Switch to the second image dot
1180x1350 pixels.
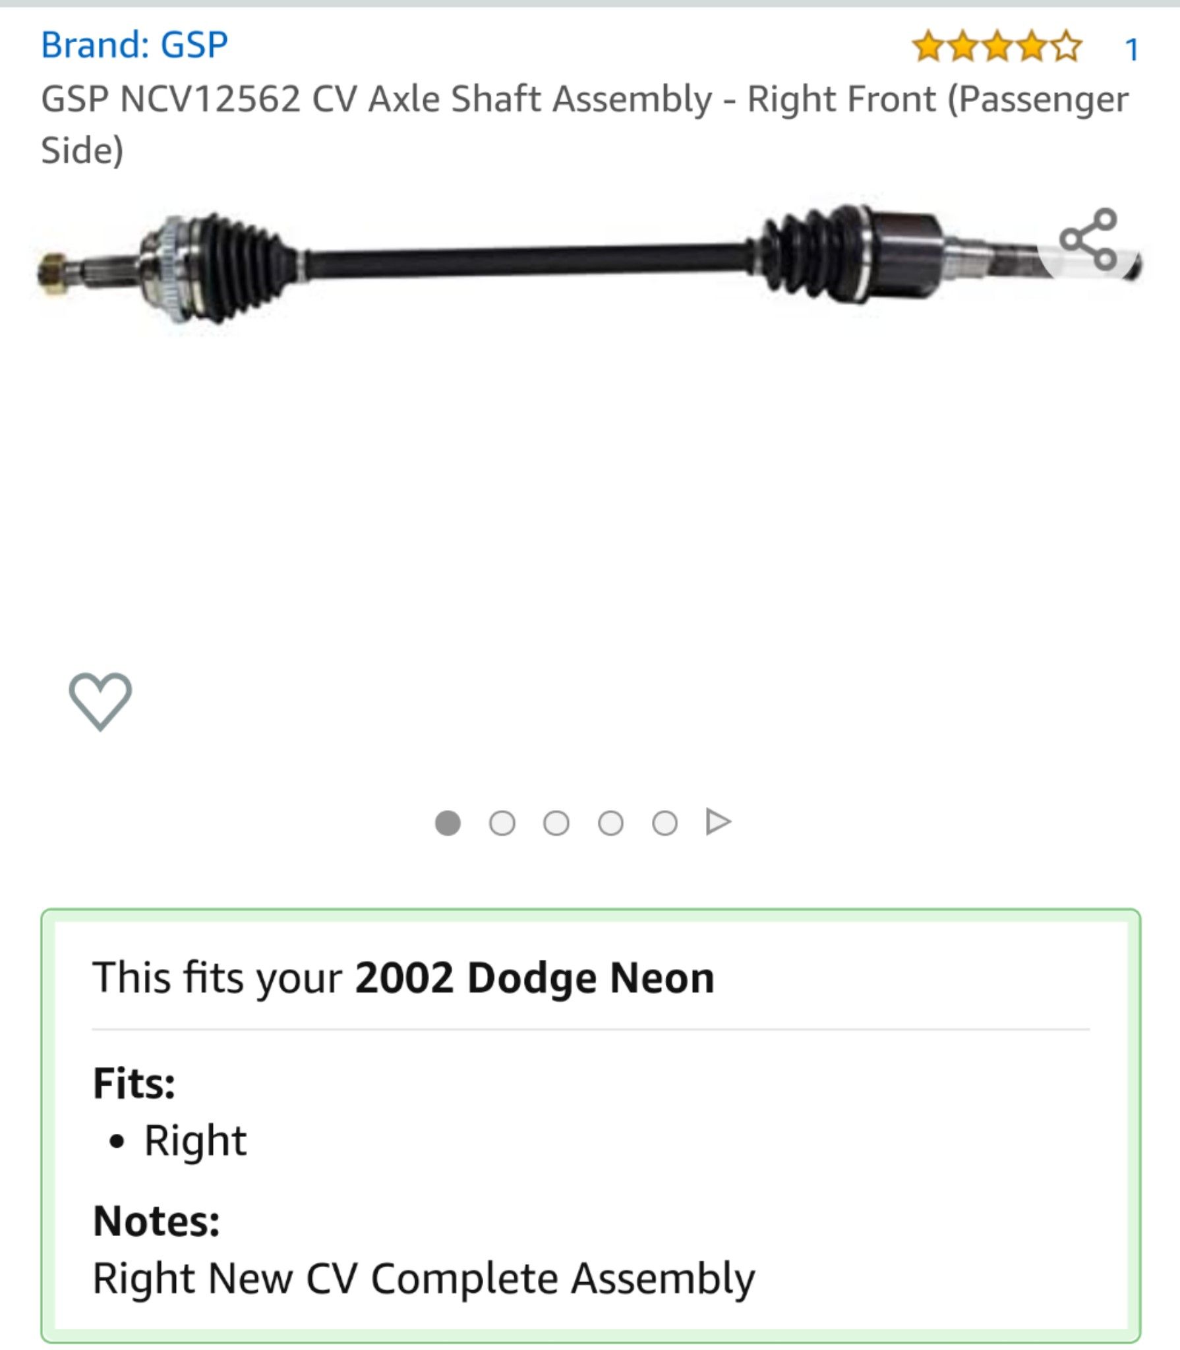[x=502, y=823]
